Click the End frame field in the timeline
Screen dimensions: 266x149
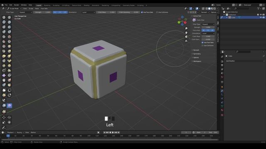(213, 132)
